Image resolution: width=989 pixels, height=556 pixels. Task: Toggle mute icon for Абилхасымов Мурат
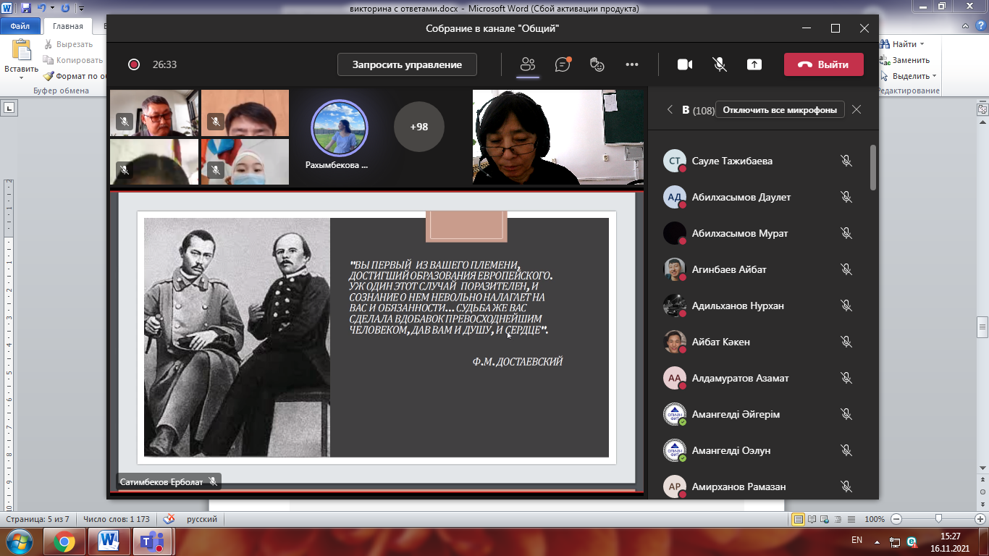coord(846,233)
